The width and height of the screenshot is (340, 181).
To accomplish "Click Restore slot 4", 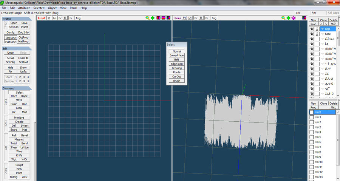I will pyautogui.click(x=28, y=81).
